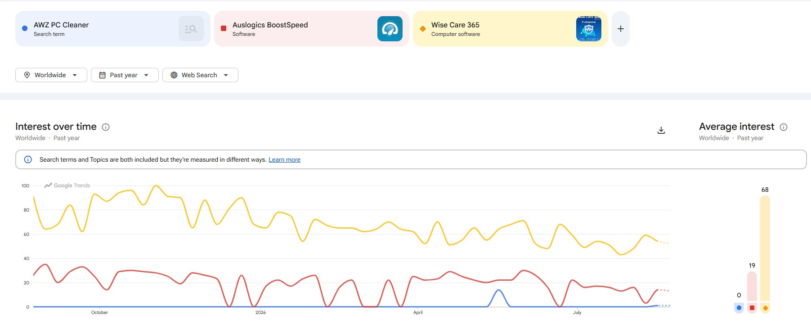Click the 100 value on the chart axis

click(x=25, y=186)
